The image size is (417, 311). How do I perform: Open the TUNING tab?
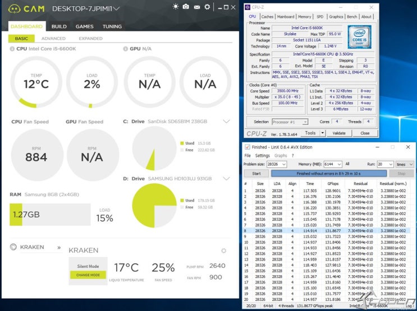click(112, 26)
